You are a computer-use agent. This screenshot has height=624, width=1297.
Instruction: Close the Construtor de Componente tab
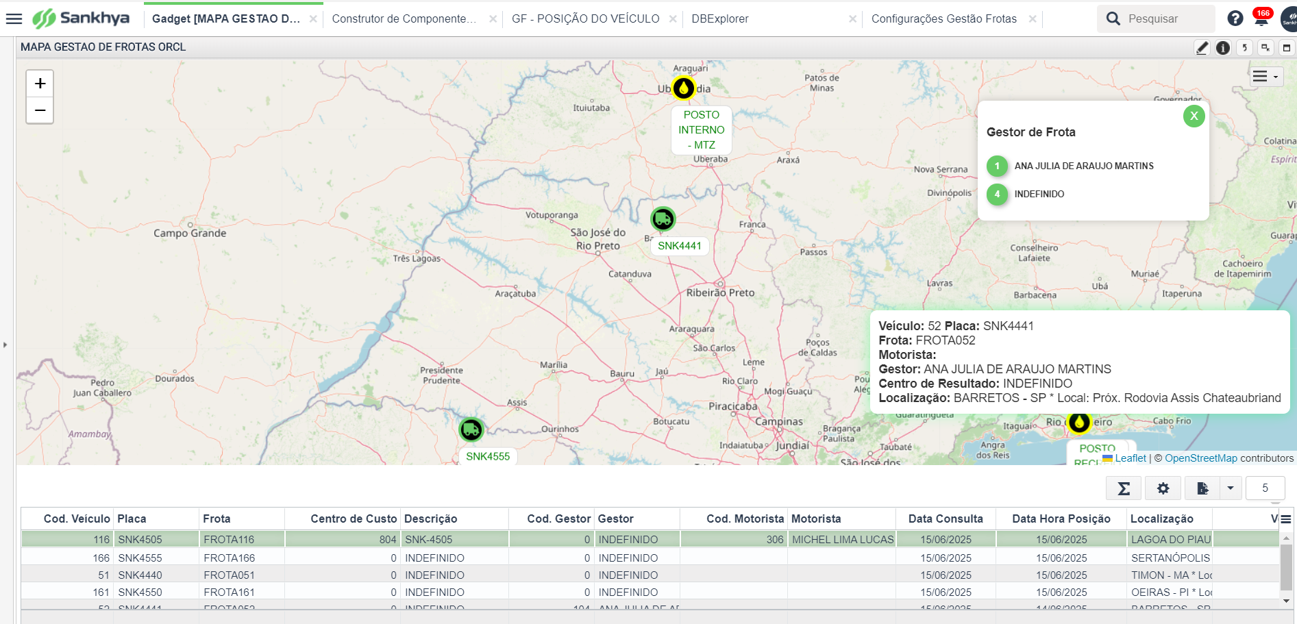493,19
